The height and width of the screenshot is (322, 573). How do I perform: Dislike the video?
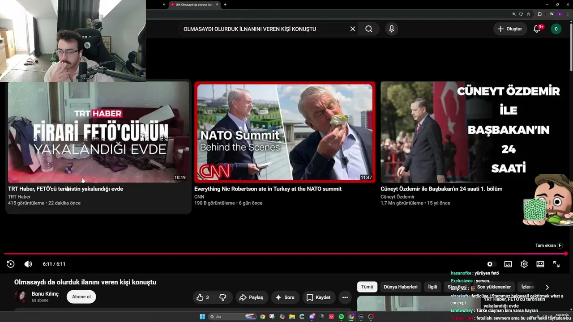click(x=223, y=297)
